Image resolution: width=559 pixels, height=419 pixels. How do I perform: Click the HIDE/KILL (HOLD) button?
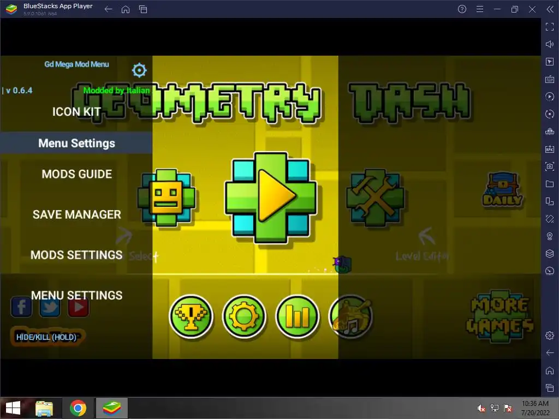click(x=47, y=337)
